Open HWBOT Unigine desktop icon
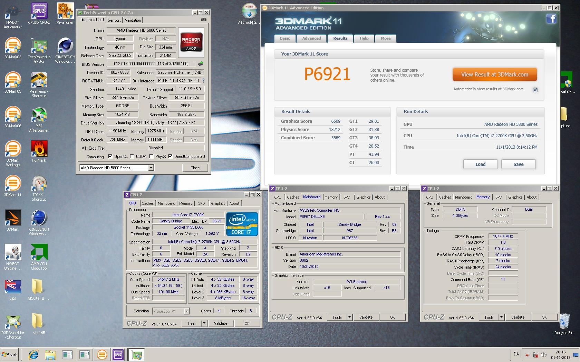 (x=13, y=257)
